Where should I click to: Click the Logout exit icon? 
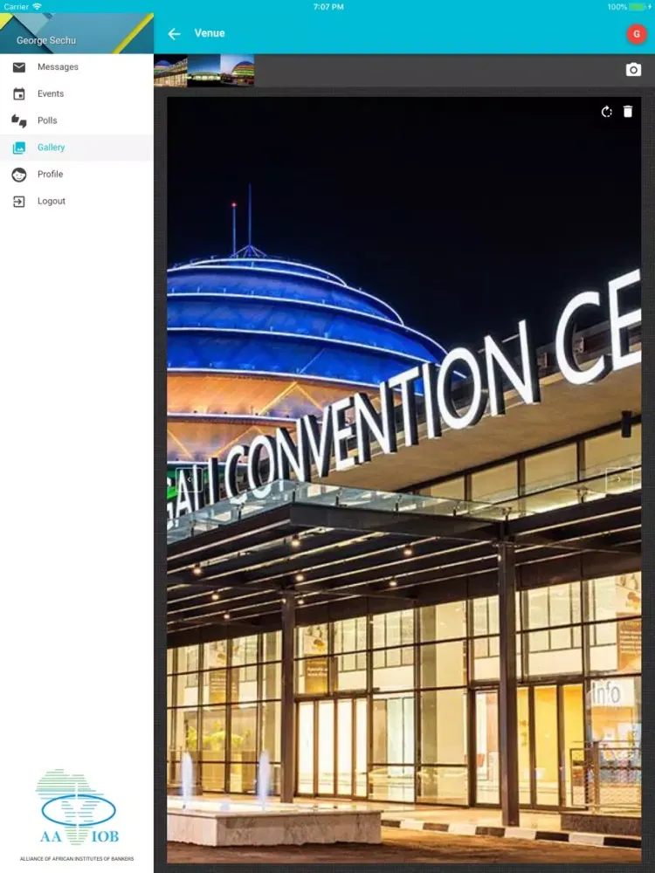[19, 202]
